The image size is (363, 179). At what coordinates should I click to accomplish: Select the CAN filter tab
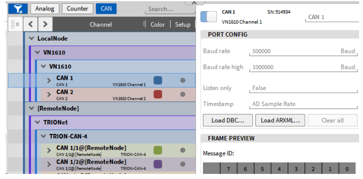tap(106, 9)
